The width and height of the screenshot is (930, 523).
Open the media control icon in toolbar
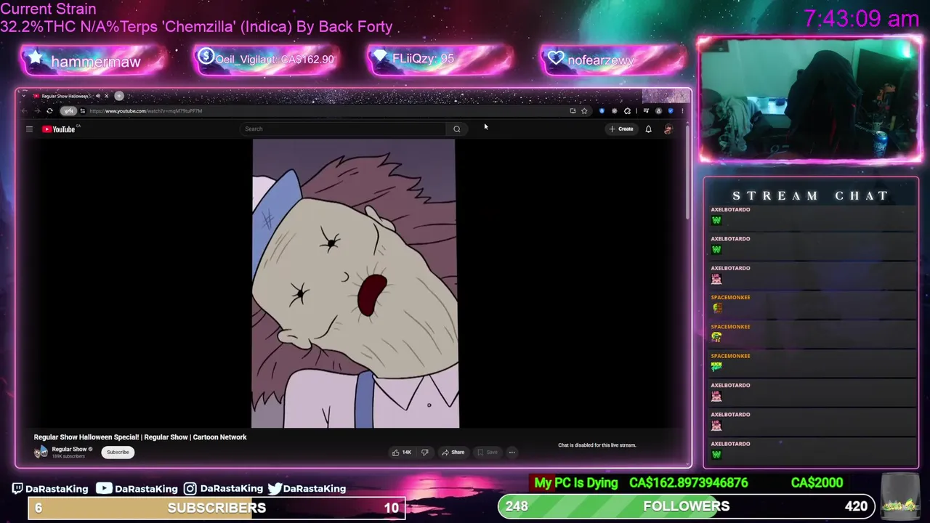pos(645,110)
